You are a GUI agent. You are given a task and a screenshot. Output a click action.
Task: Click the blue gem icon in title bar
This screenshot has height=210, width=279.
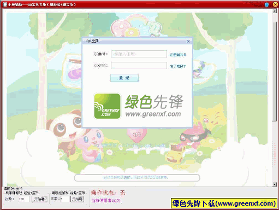(x=266, y=4)
